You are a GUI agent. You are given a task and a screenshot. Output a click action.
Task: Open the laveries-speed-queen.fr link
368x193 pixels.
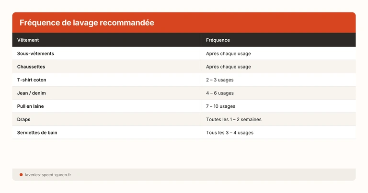click(x=48, y=175)
